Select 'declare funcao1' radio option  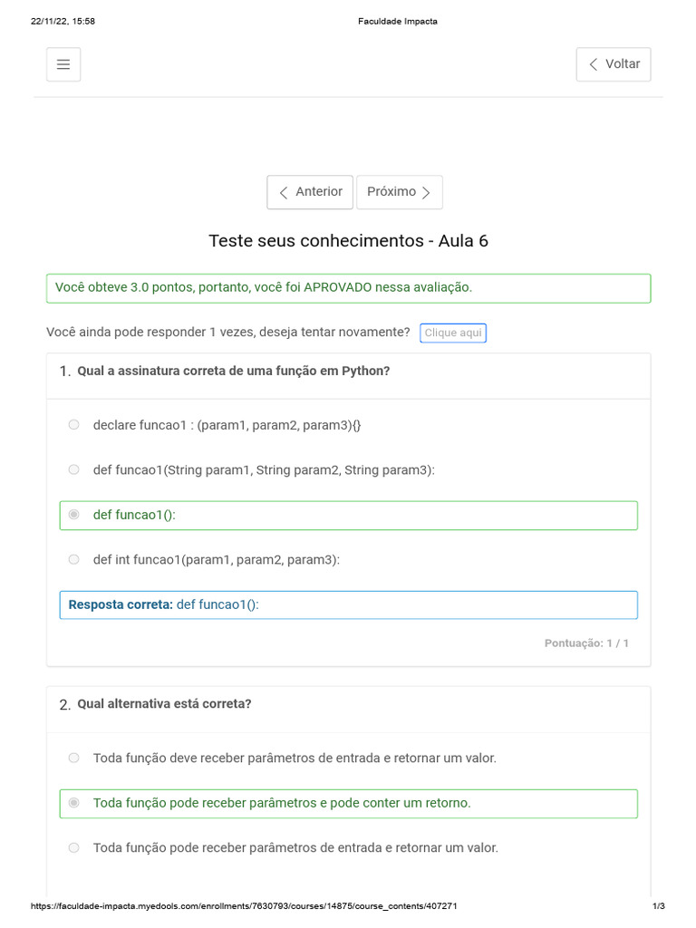pyautogui.click(x=73, y=425)
